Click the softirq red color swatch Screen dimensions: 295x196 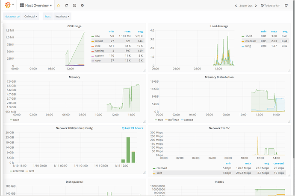click(93, 51)
